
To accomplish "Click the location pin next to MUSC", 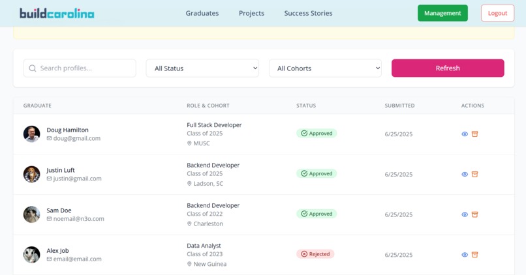I will pos(189,143).
